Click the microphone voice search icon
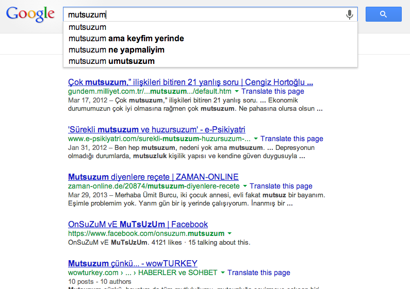 349,14
